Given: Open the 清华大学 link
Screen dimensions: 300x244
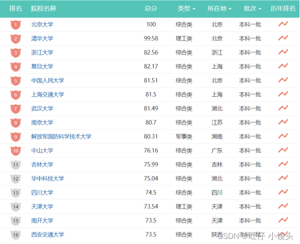Looking at the screenshot, I should [x=42, y=38].
